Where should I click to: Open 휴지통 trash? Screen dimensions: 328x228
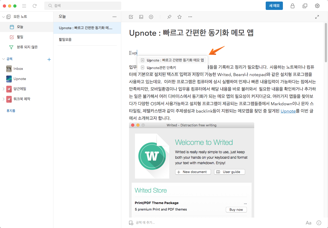(11, 111)
